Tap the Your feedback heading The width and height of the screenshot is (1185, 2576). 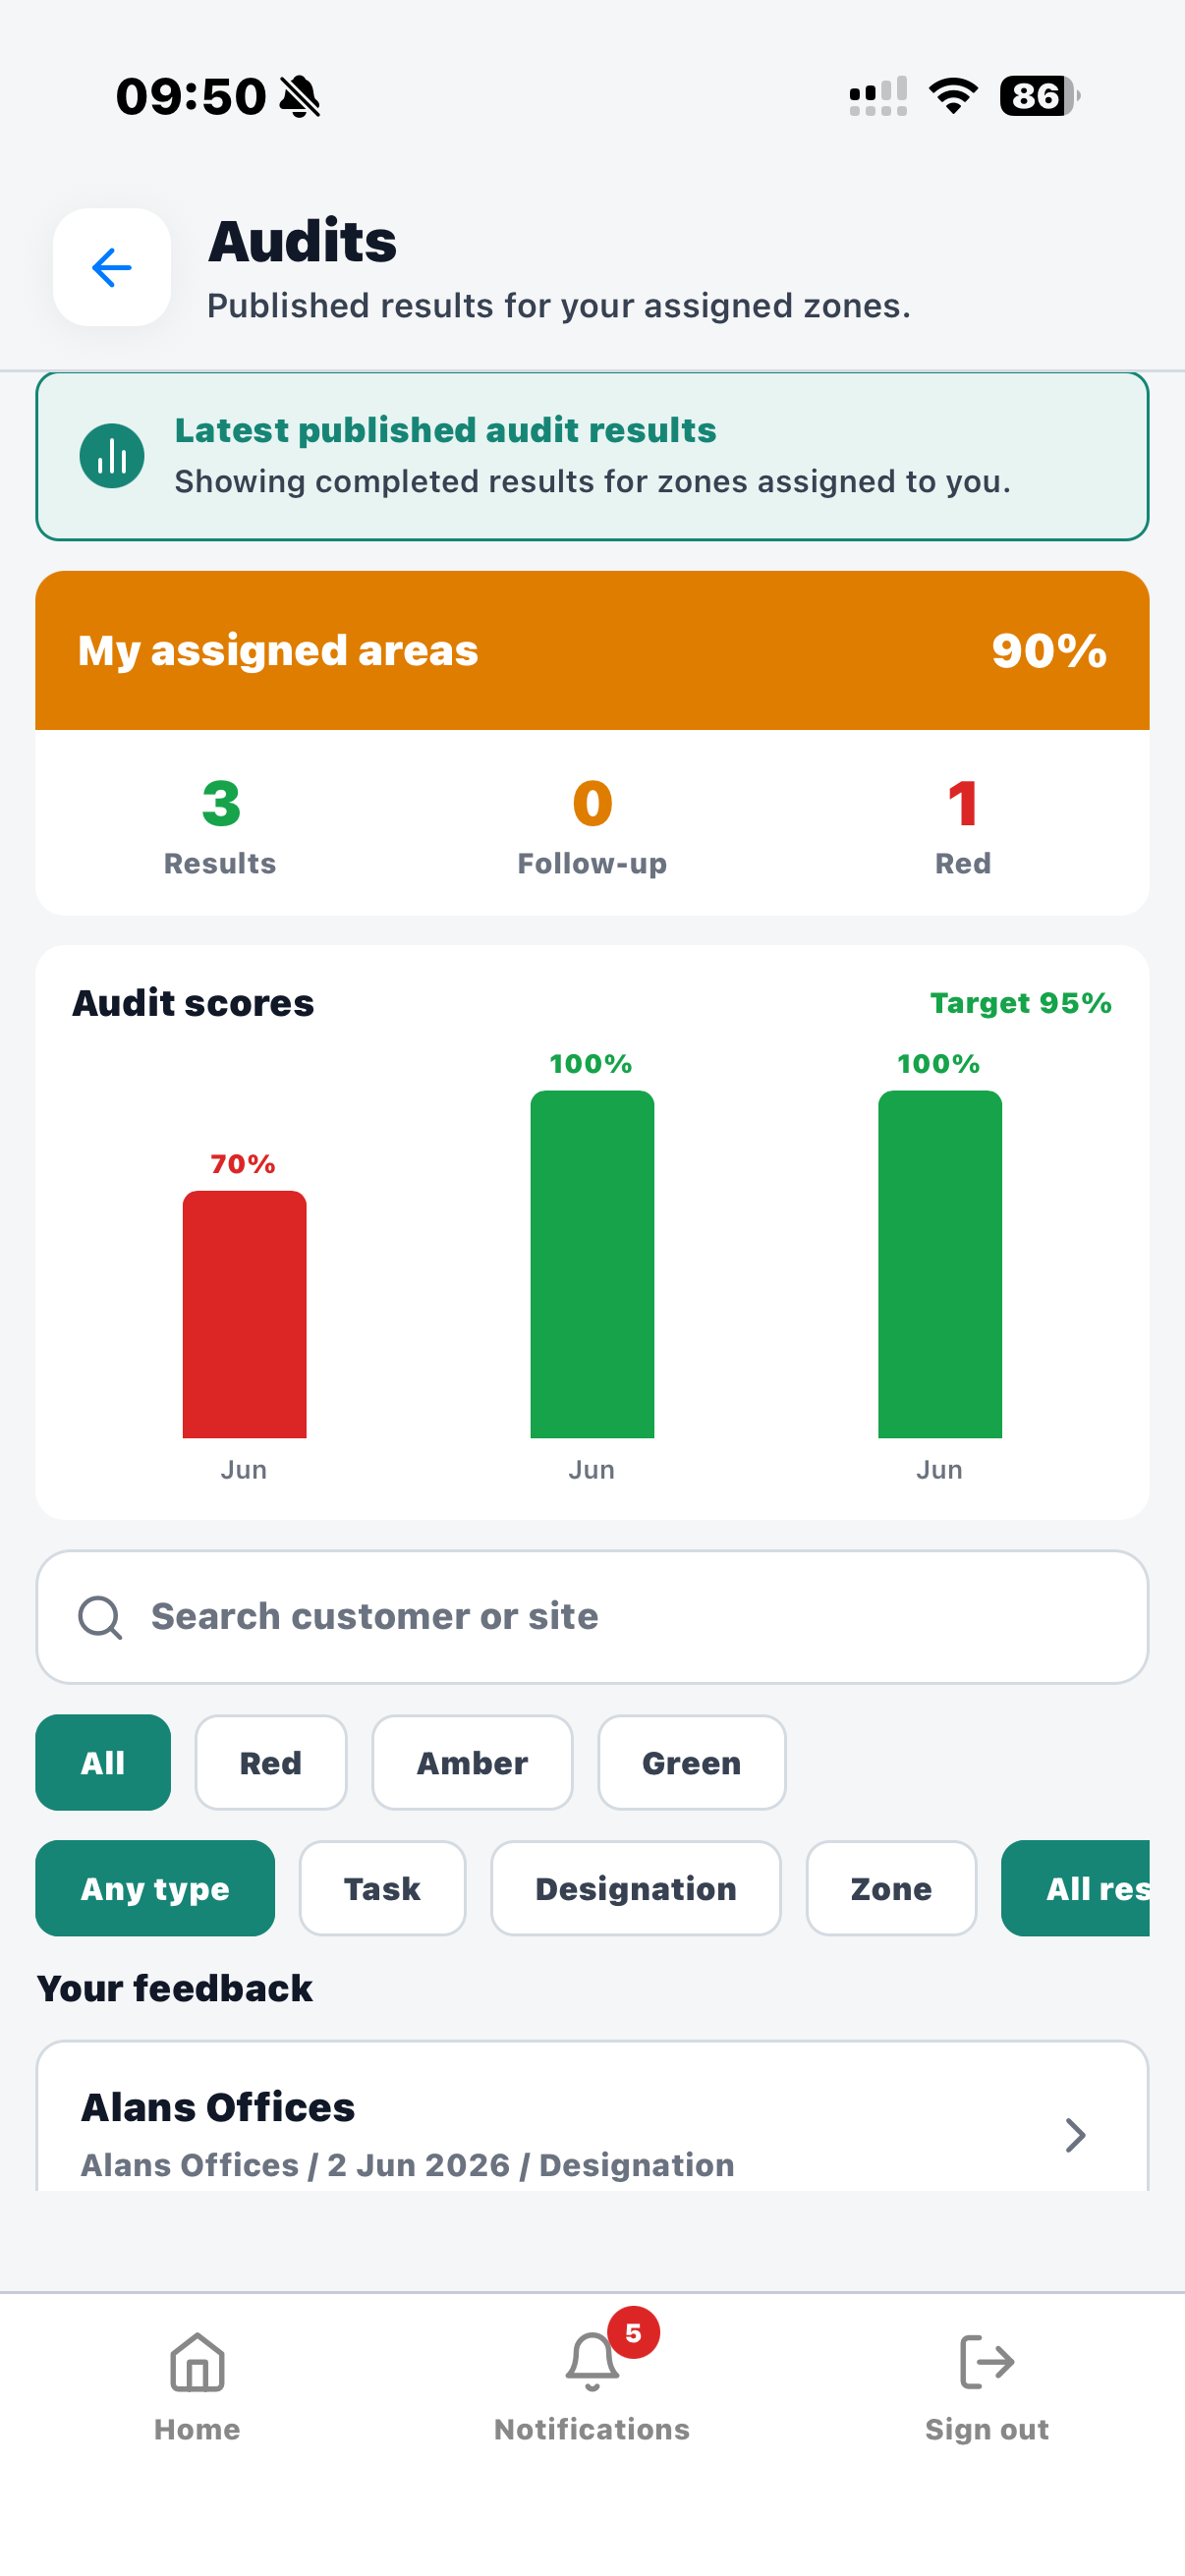coord(175,1988)
